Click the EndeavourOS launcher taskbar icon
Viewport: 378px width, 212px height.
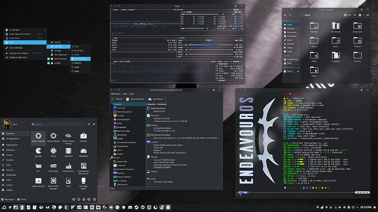4,207
